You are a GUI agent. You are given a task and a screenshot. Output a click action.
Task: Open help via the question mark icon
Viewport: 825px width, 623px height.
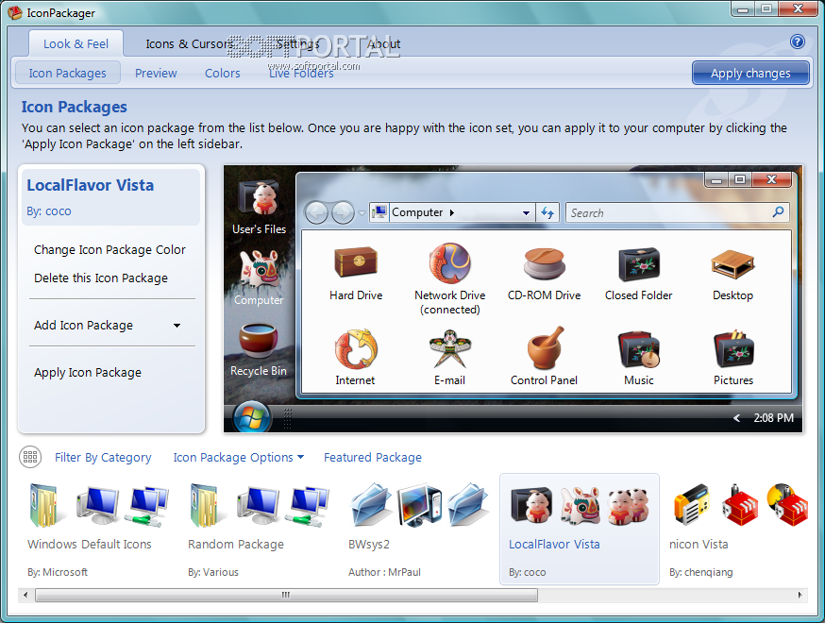[798, 42]
